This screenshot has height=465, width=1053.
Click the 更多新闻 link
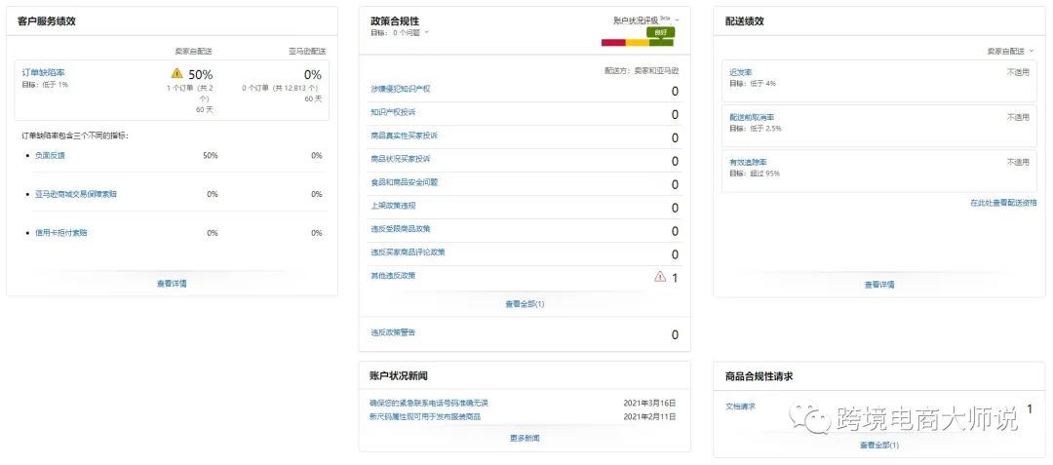click(x=525, y=438)
